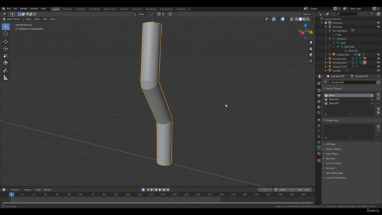
Task: Open the World properties tab
Action: point(319,113)
